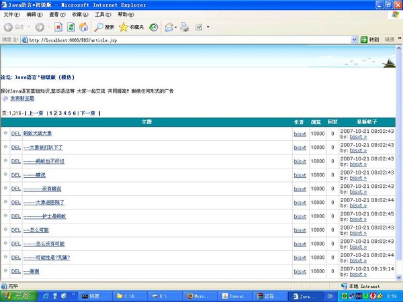Open the 文件 (File) menu

10,14
